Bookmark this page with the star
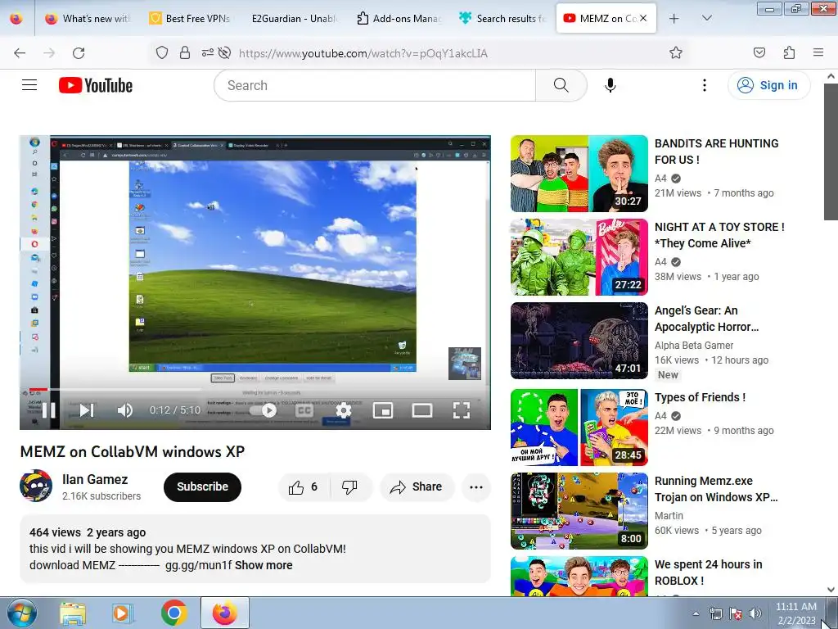This screenshot has height=629, width=838. click(x=675, y=52)
